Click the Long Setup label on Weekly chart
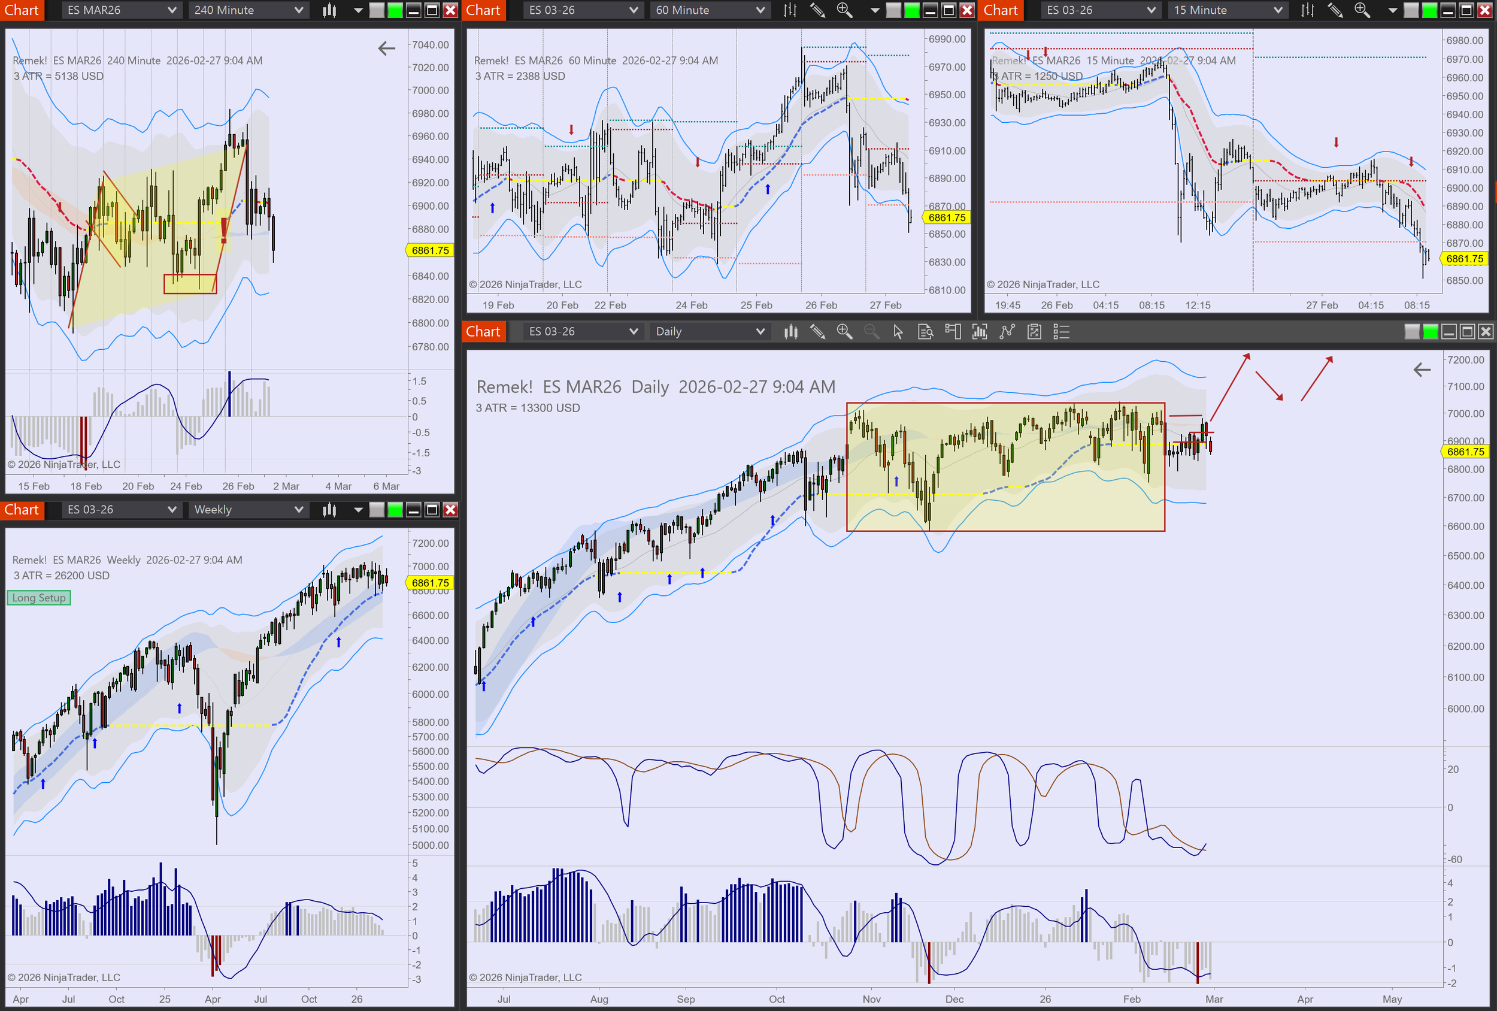Screen dimensions: 1497x1011 [39, 598]
